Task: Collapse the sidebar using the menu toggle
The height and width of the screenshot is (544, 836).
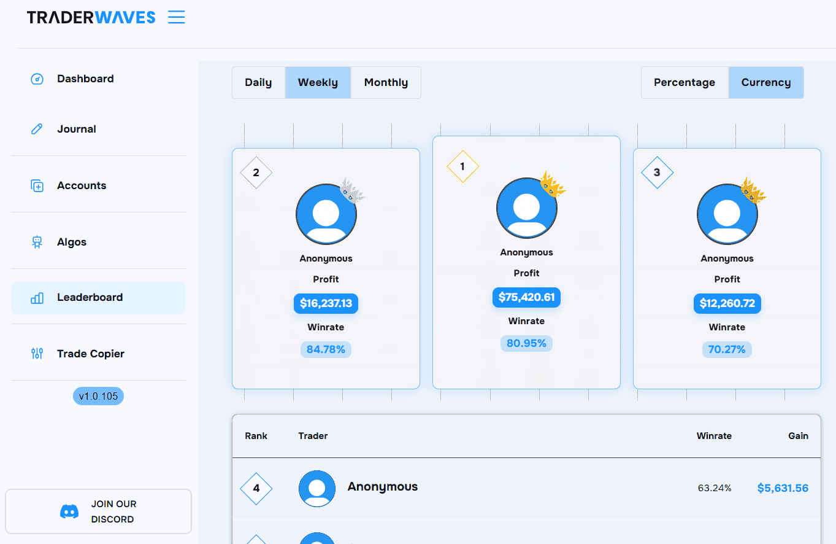Action: 176,17
